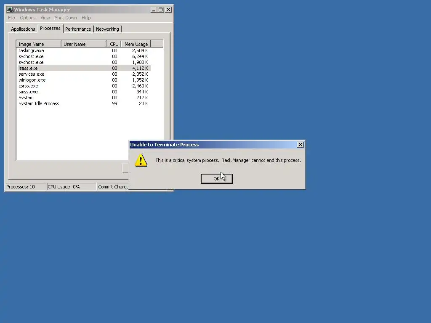Select the taskmgr.exe process row
The image size is (431, 323).
click(x=84, y=50)
